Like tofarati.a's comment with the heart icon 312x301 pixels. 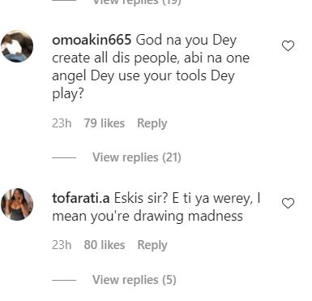coord(288,203)
